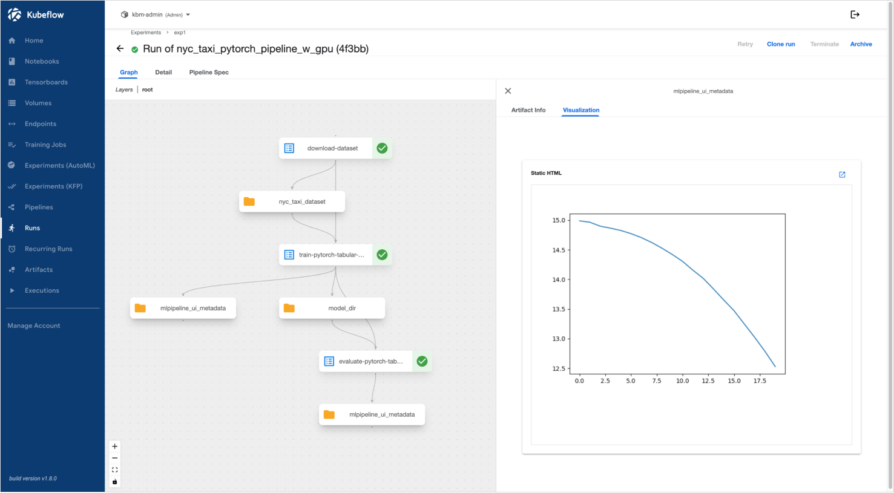Click the Experiments (KFP) checkmark icon
Image resolution: width=894 pixels, height=493 pixels.
[x=12, y=186]
